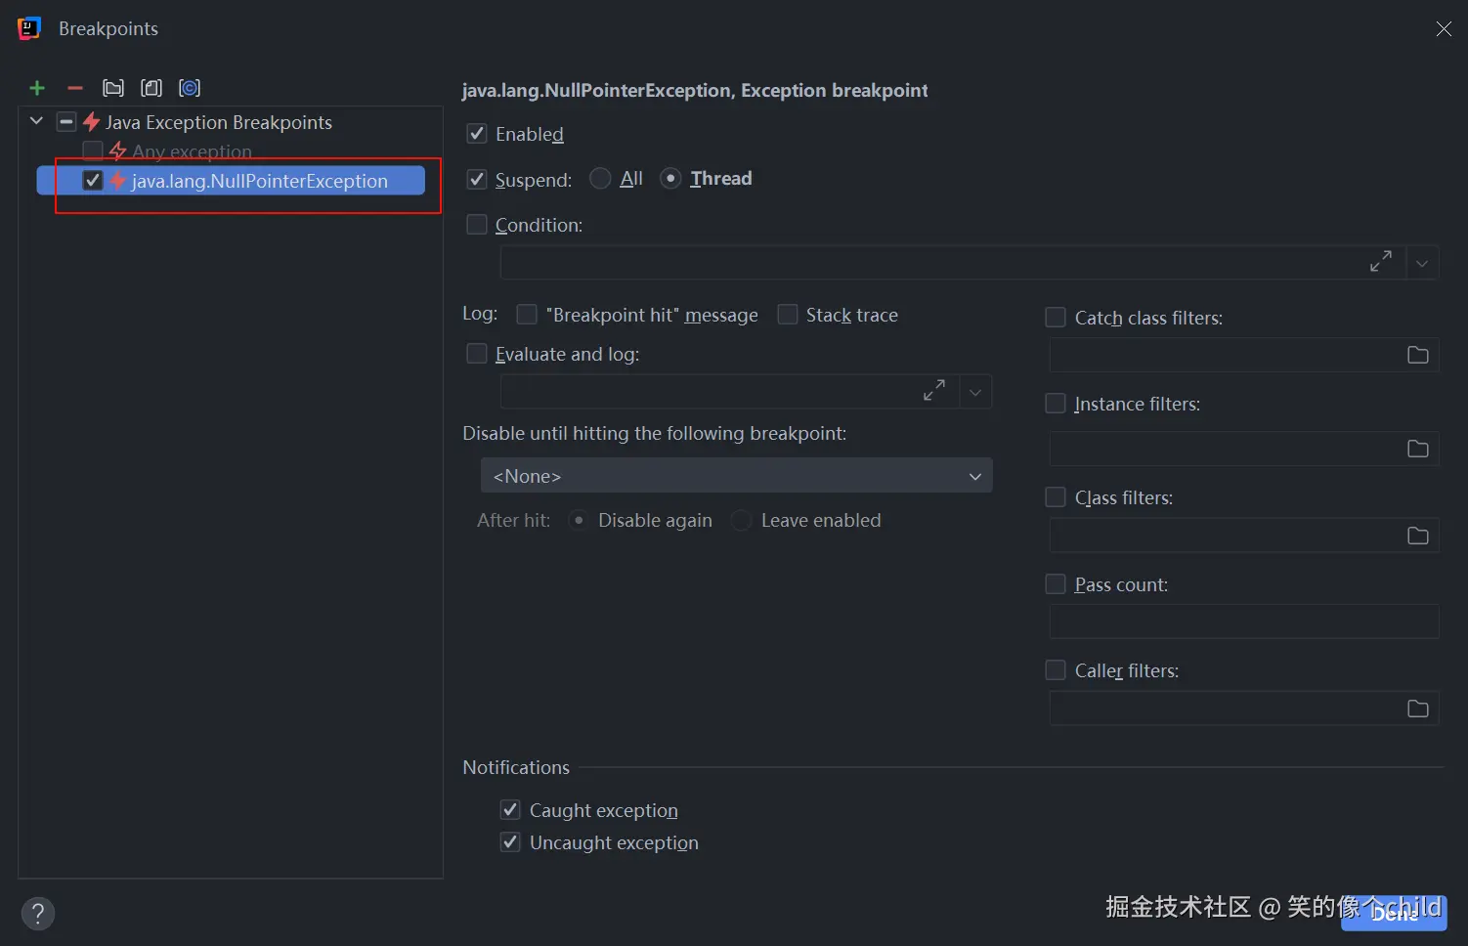The width and height of the screenshot is (1468, 946).
Task: Toggle the Any exception breakpoint checkbox
Action: tap(93, 150)
